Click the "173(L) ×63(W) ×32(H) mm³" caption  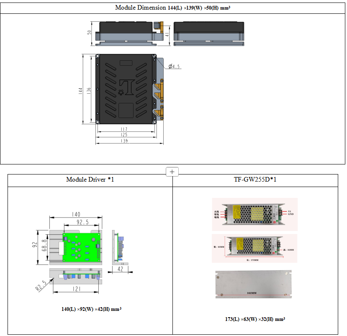coord(255,319)
